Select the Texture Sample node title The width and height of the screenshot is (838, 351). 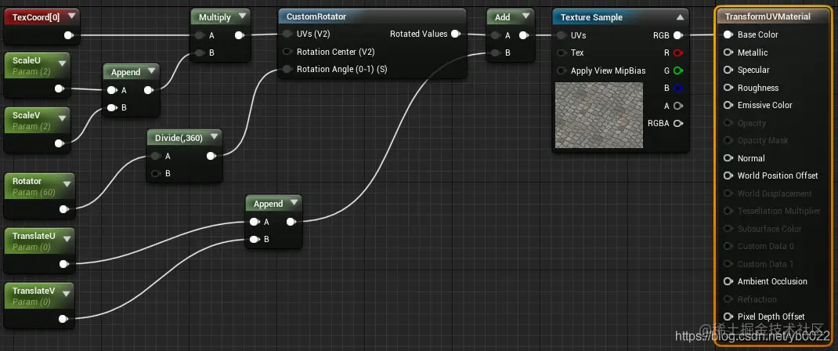[591, 17]
